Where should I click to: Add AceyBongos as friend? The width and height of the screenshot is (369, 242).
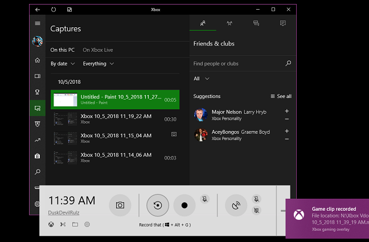(286, 131)
